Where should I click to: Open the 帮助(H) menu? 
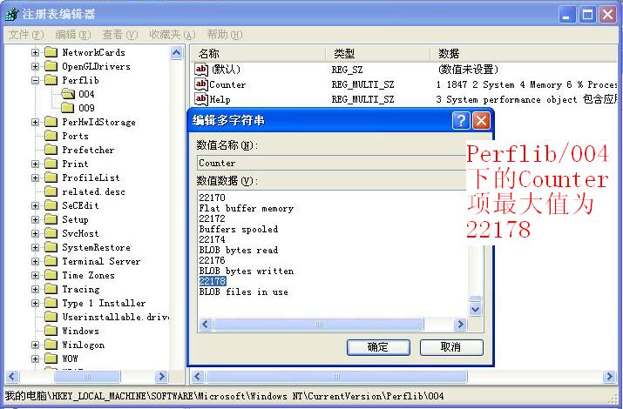point(225,35)
